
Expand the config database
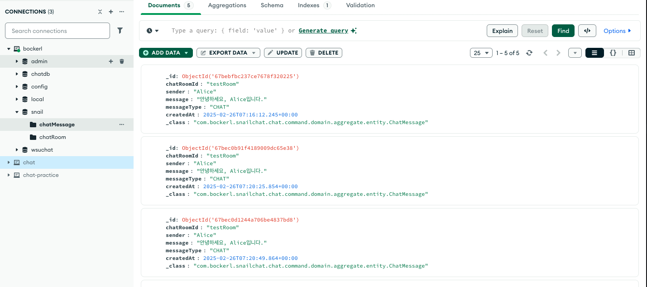(17, 87)
